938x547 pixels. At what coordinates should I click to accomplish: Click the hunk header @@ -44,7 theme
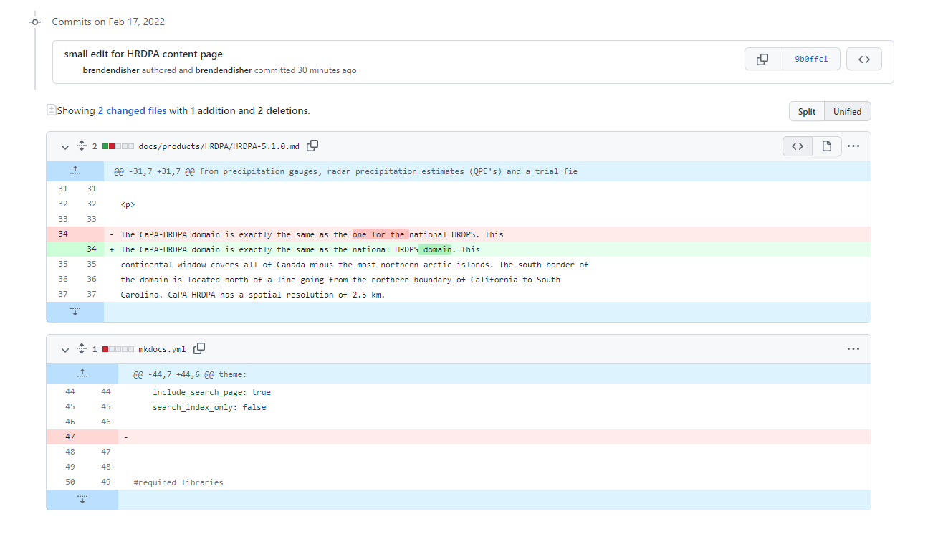click(190, 374)
